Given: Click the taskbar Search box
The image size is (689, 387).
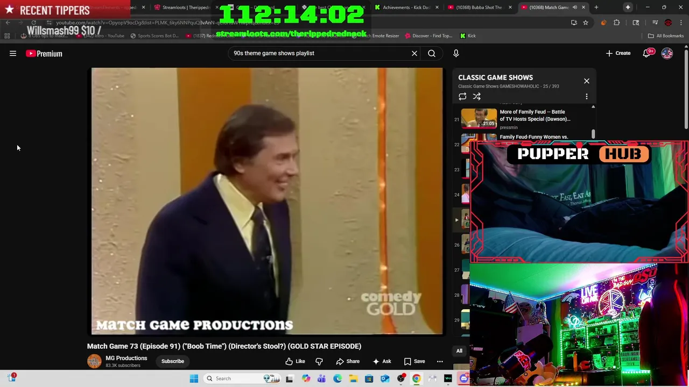Looking at the screenshot, I should click(242, 378).
